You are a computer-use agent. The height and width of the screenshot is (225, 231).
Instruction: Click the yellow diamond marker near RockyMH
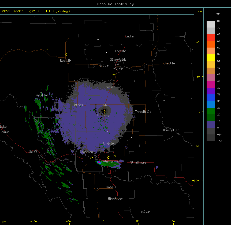(67, 54)
